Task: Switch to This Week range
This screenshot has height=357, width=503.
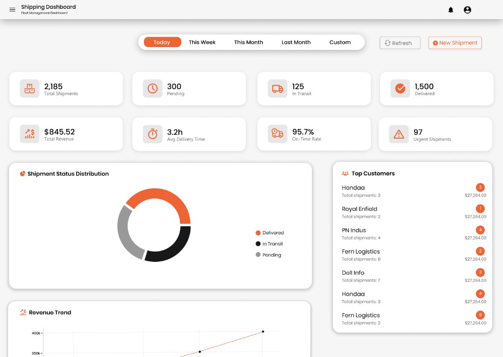Action: (202, 42)
